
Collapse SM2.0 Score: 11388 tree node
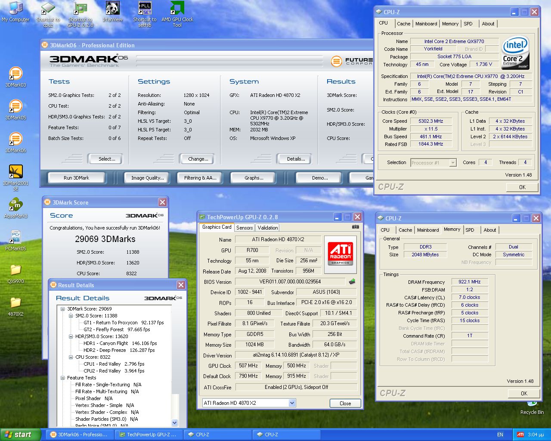tap(71, 316)
